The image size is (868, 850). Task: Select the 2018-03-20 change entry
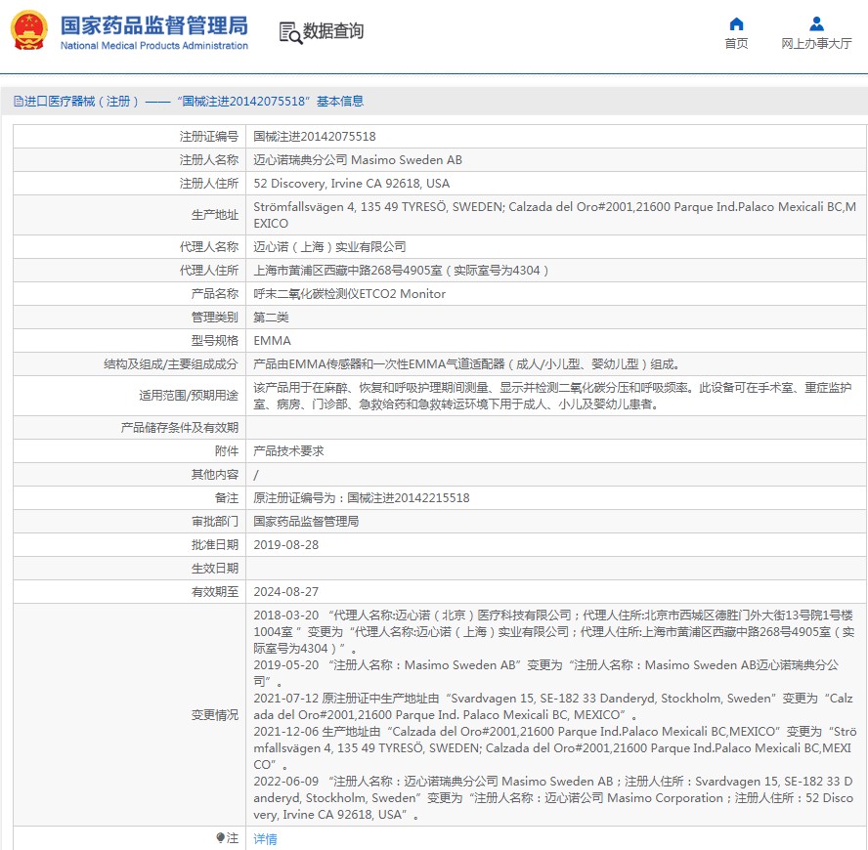point(553,632)
